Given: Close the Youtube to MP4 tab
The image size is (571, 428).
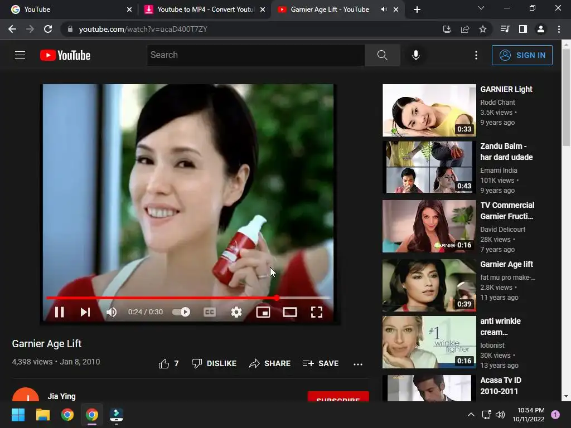Looking at the screenshot, I should click(263, 9).
